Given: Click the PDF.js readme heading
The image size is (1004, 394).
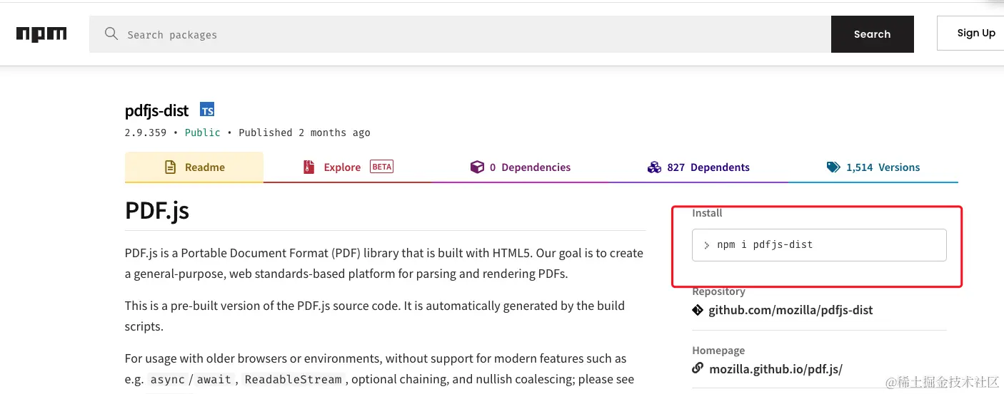Looking at the screenshot, I should coord(157,211).
